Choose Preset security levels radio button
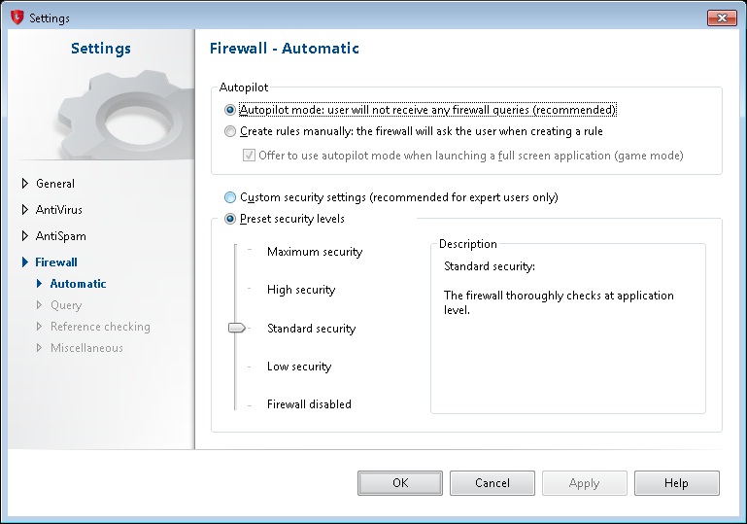Viewport: 747px width, 524px height. coord(230,219)
